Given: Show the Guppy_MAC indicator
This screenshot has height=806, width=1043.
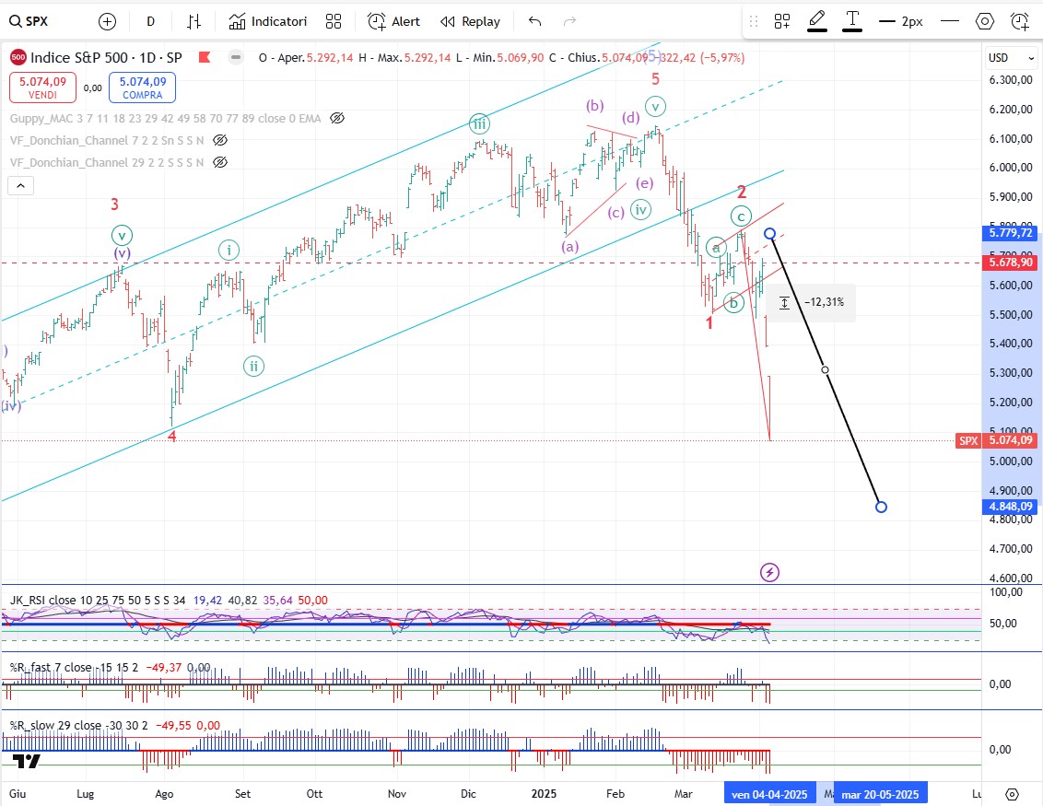Looking at the screenshot, I should click(x=337, y=119).
